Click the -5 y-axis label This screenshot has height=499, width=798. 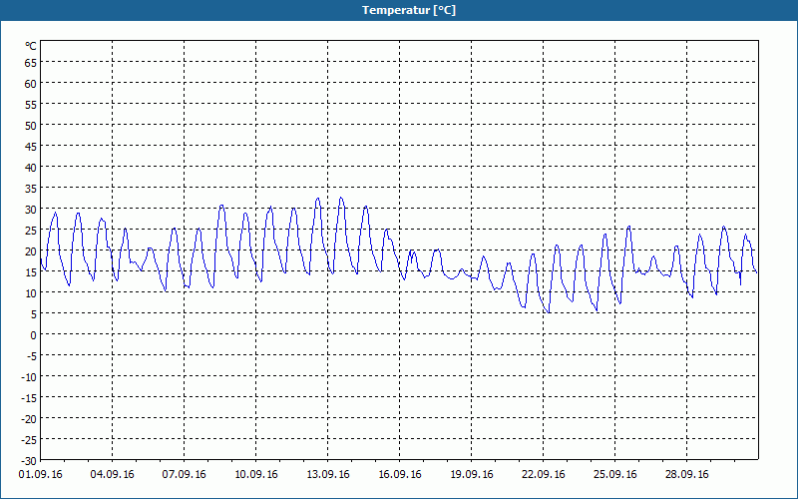point(31,356)
